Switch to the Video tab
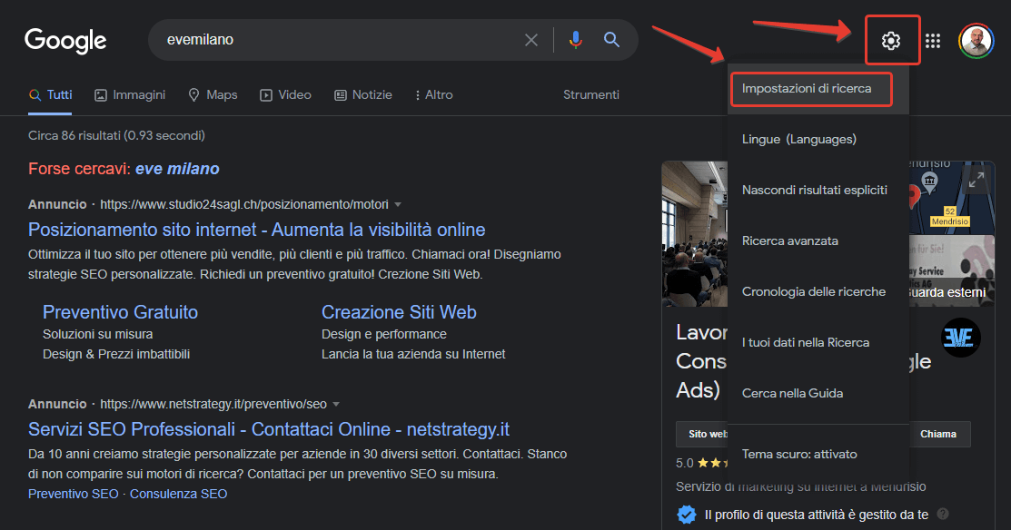 coord(285,94)
